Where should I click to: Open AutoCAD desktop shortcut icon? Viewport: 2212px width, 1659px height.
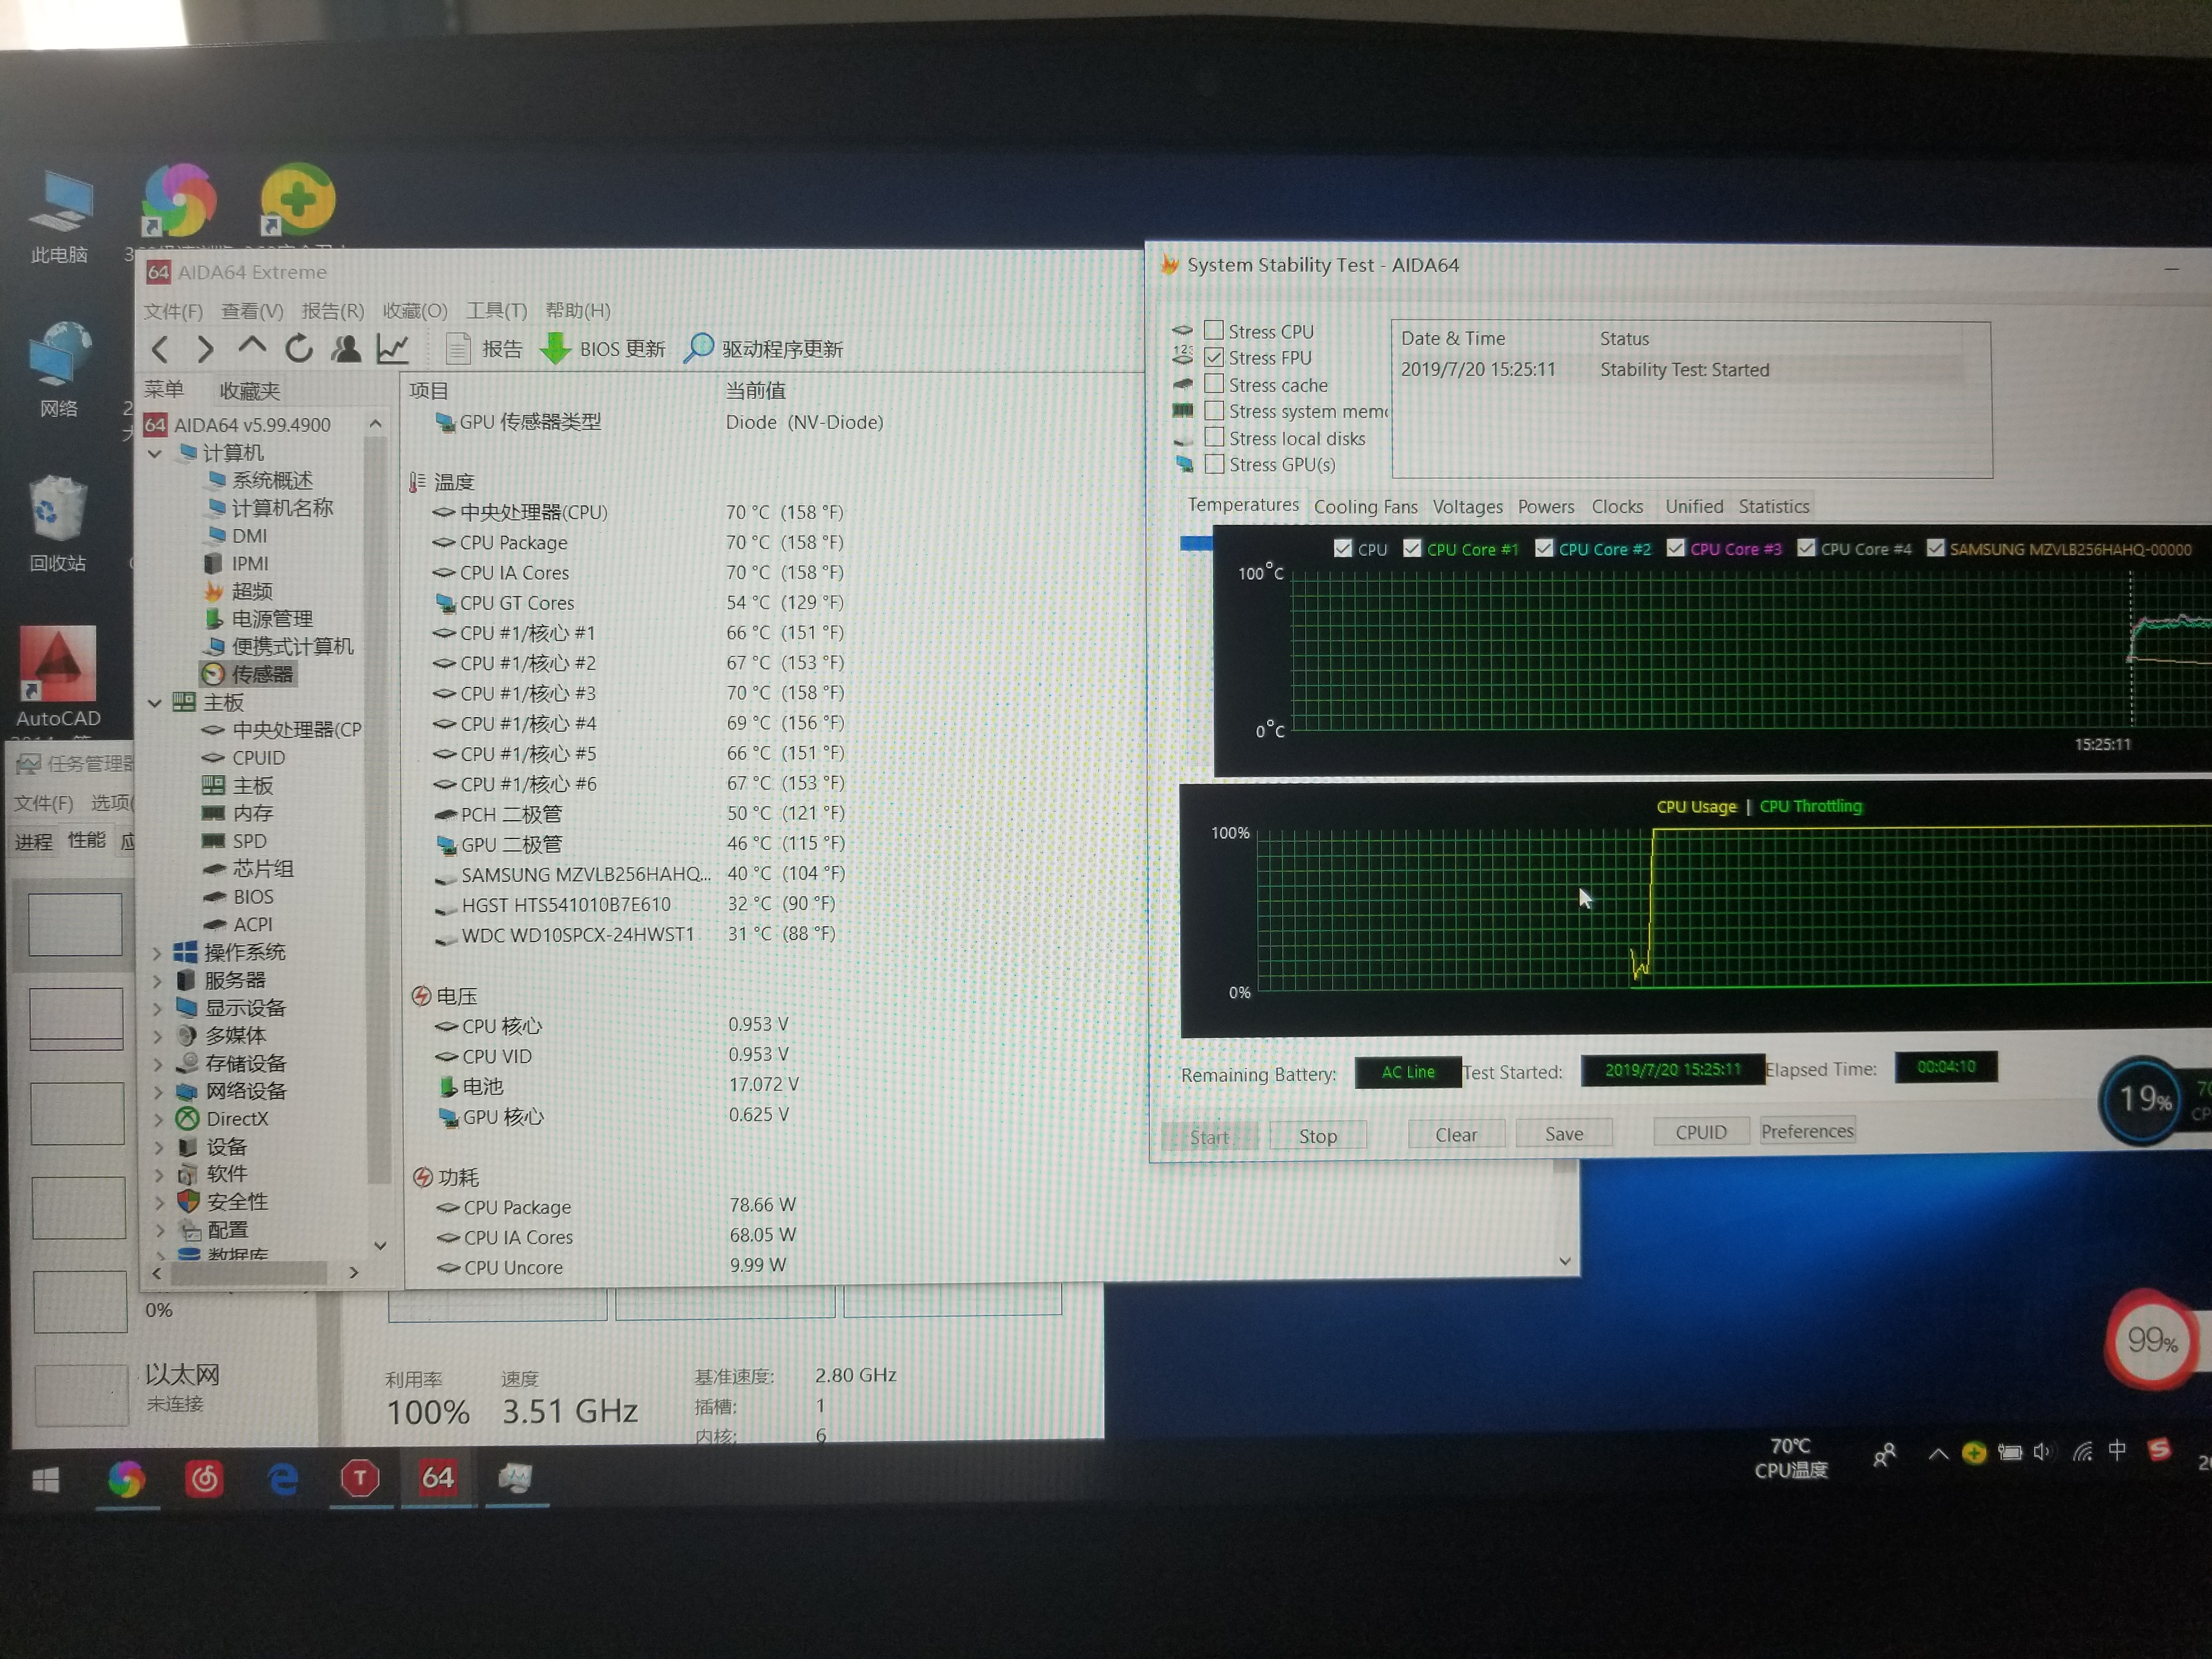point(58,665)
